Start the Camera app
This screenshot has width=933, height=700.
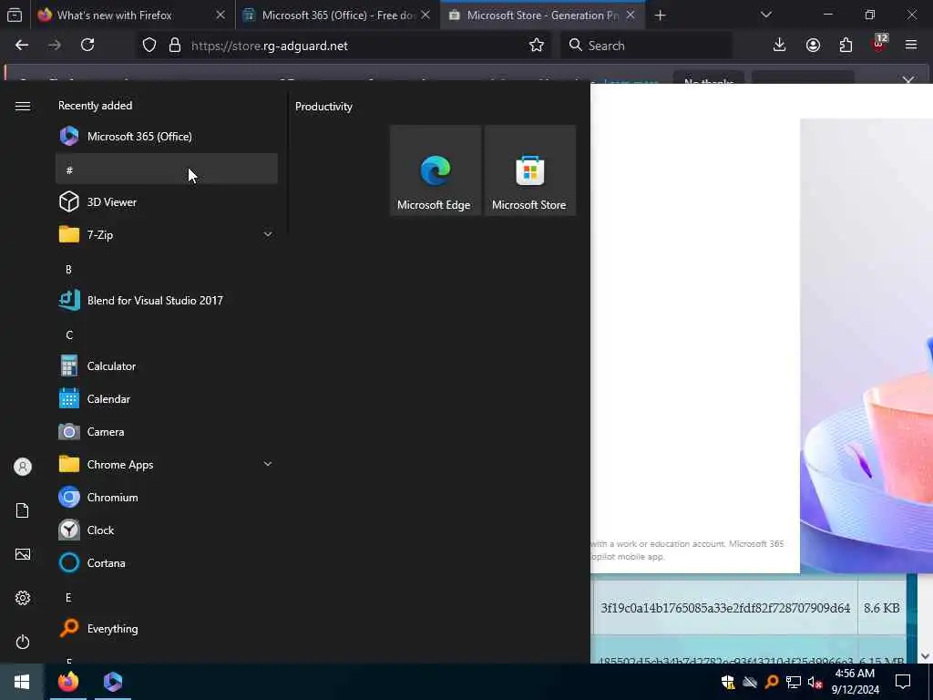pyautogui.click(x=167, y=431)
